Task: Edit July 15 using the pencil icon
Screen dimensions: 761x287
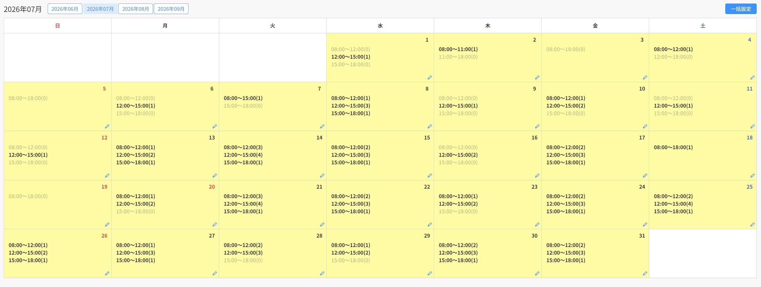Action: (430, 176)
